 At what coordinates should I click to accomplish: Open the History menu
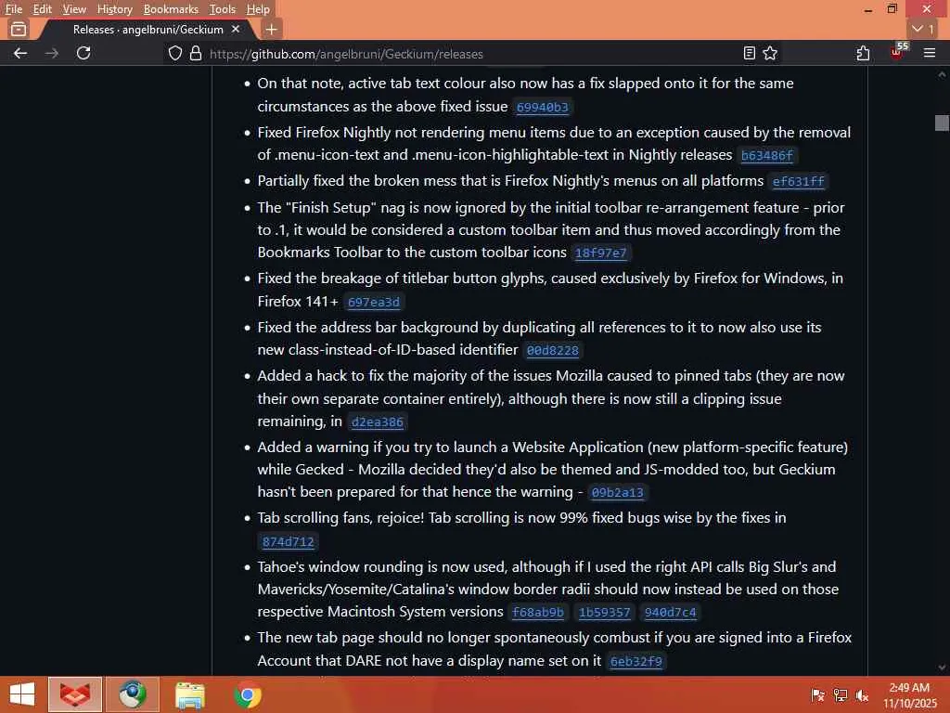pos(114,9)
